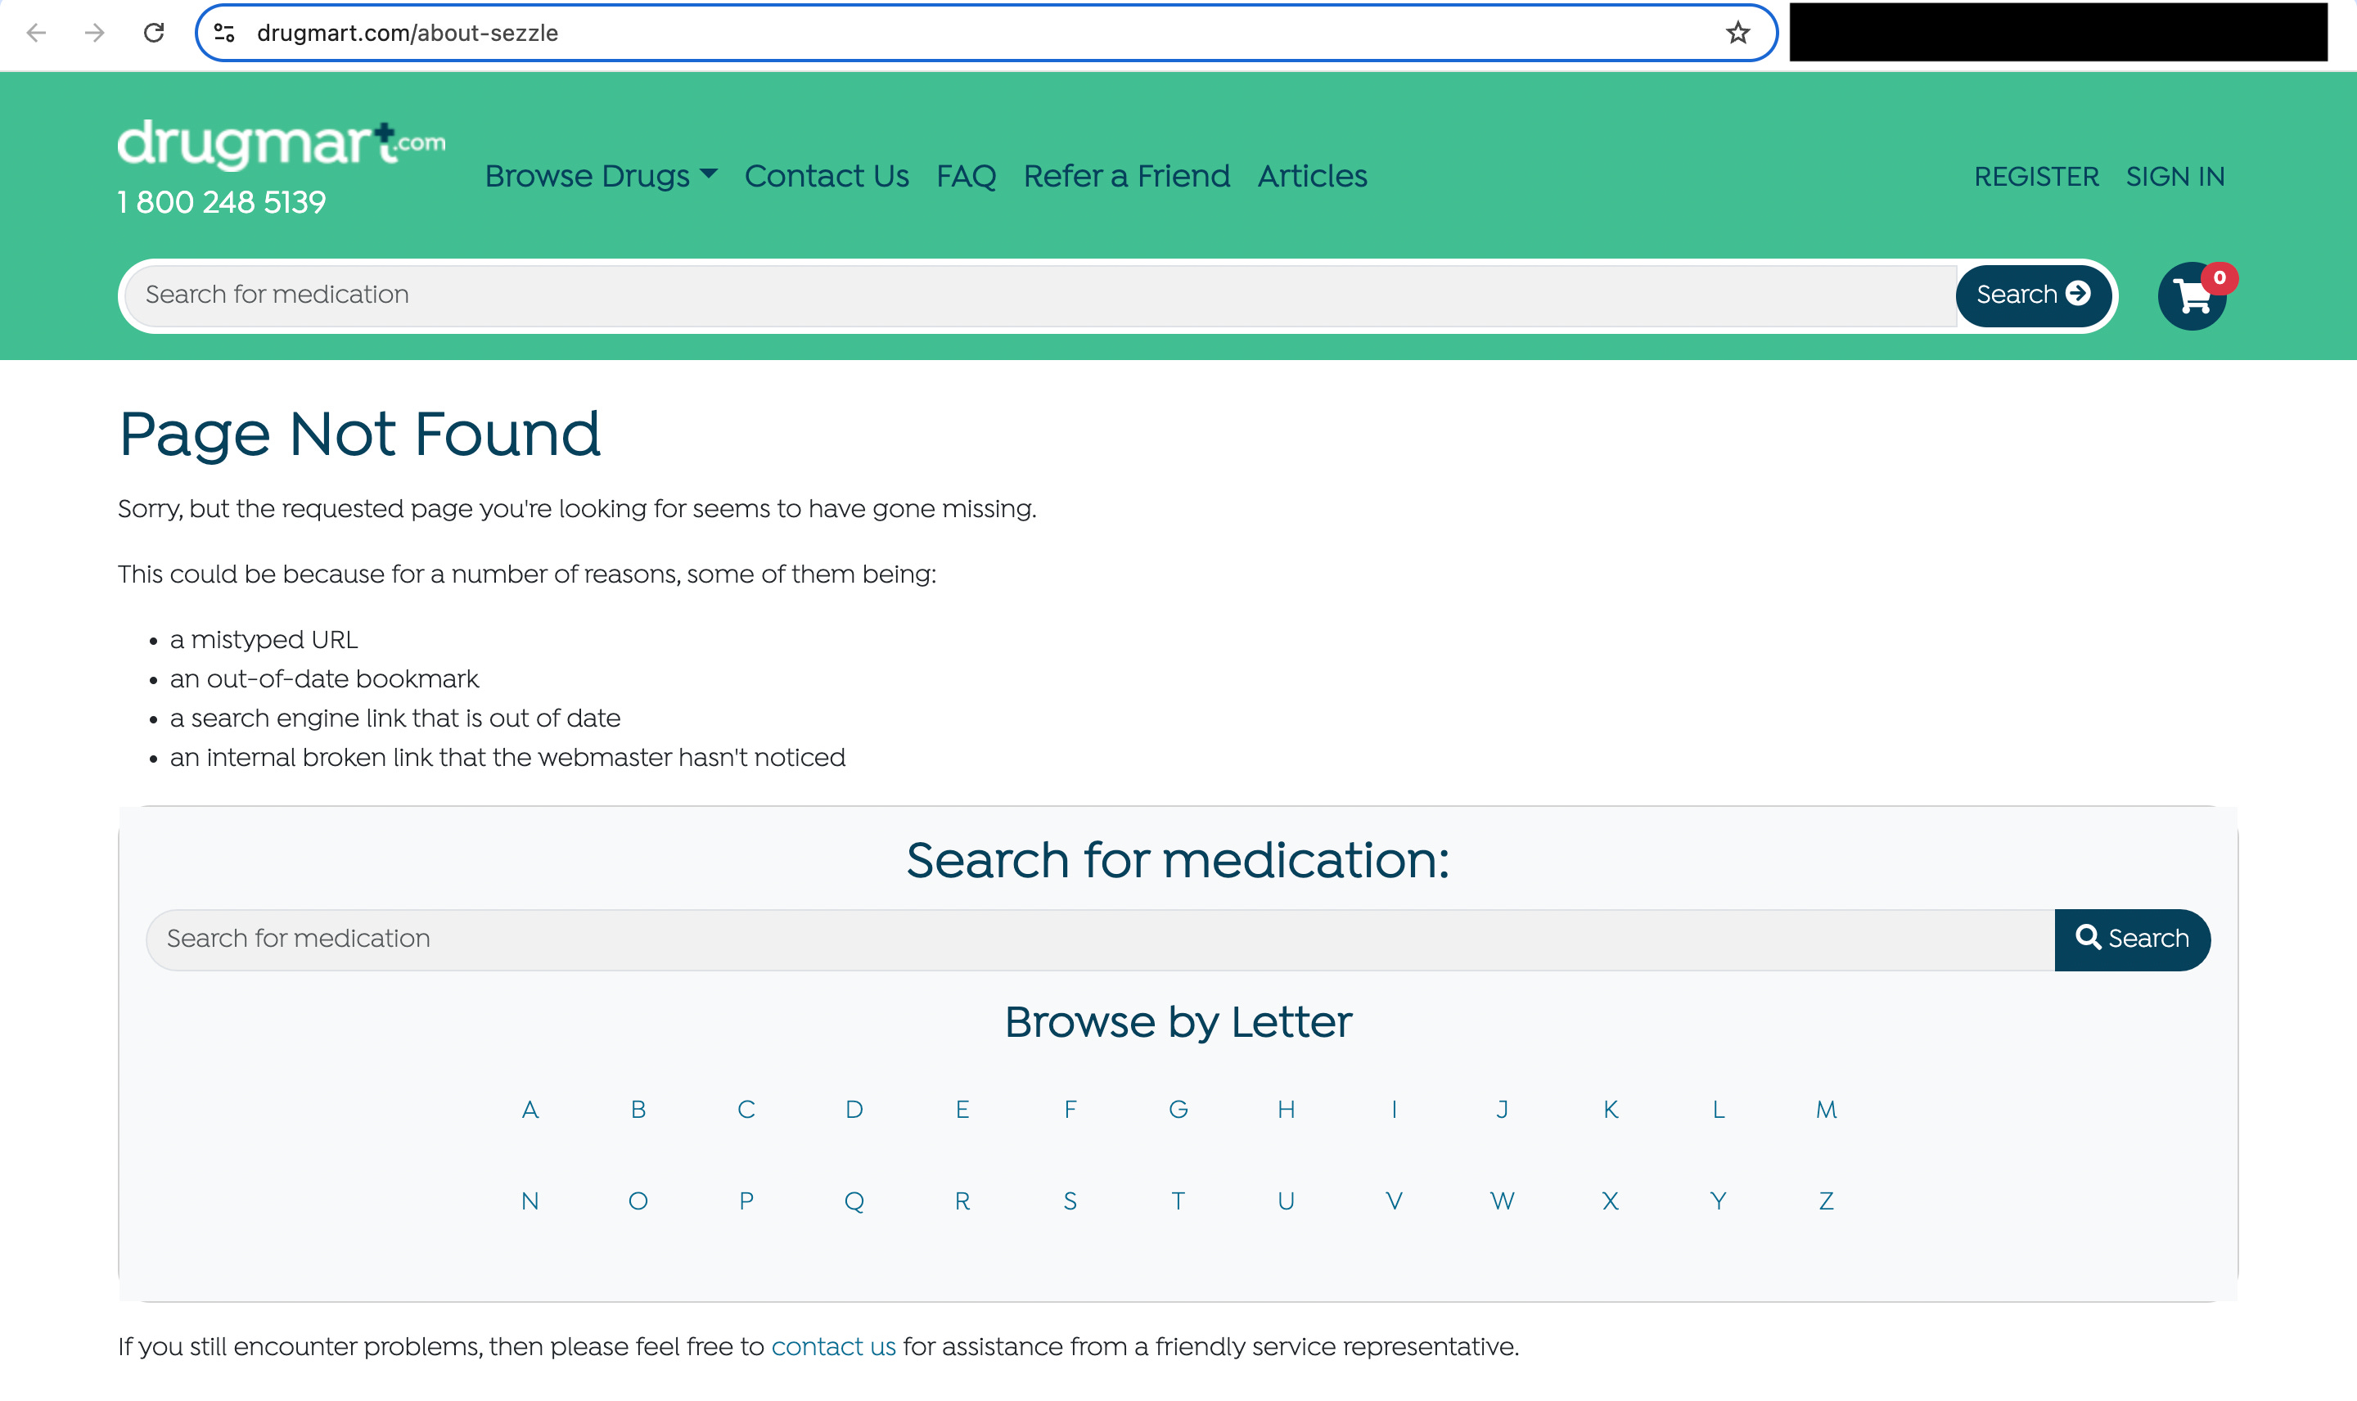Open the FAQ page
The image size is (2357, 1401).
[967, 177]
